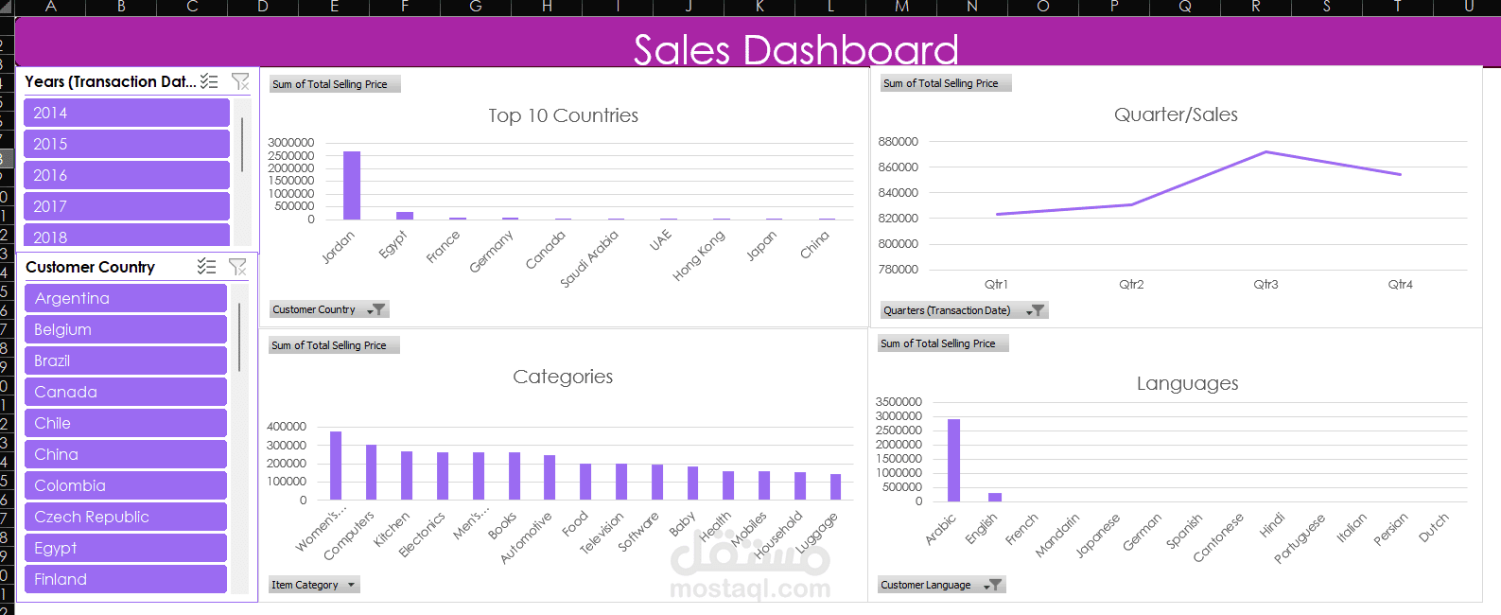Select the Categories chart title
Screen dimensions: 1501x615
pyautogui.click(x=563, y=377)
